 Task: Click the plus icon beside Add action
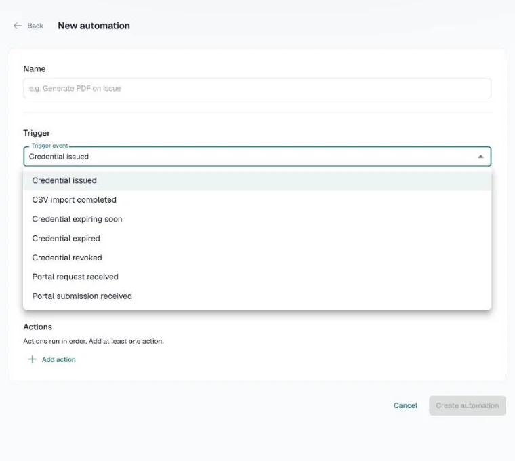(33, 359)
